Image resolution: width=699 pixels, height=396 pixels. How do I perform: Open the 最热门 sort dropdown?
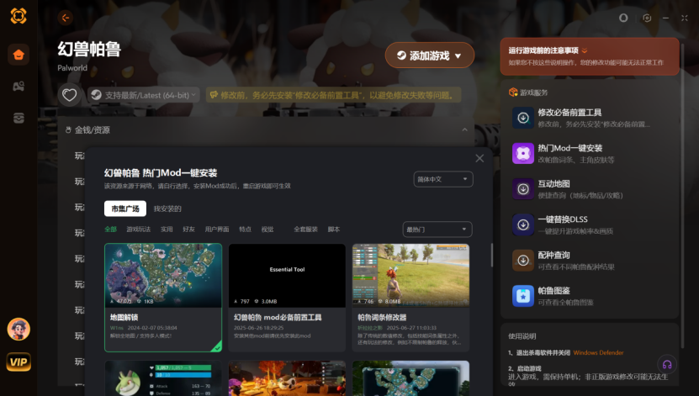(437, 230)
